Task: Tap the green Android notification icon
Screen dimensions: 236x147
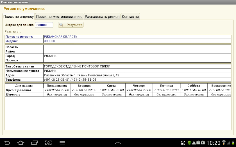Action: 189,143
